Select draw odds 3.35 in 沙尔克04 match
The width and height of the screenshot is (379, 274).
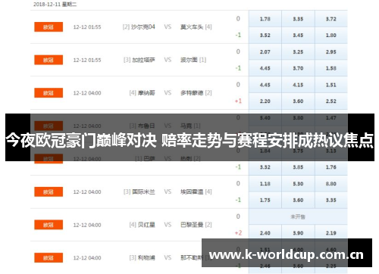tap(298, 19)
